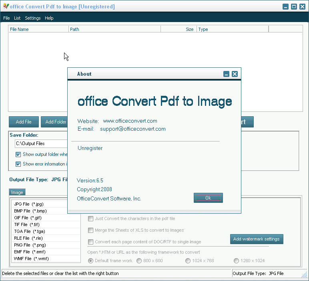Click the Copyright:2008 text

pyautogui.click(x=94, y=189)
